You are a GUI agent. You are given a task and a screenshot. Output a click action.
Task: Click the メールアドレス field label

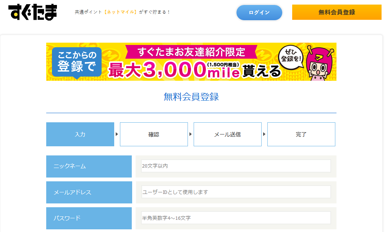click(89, 192)
